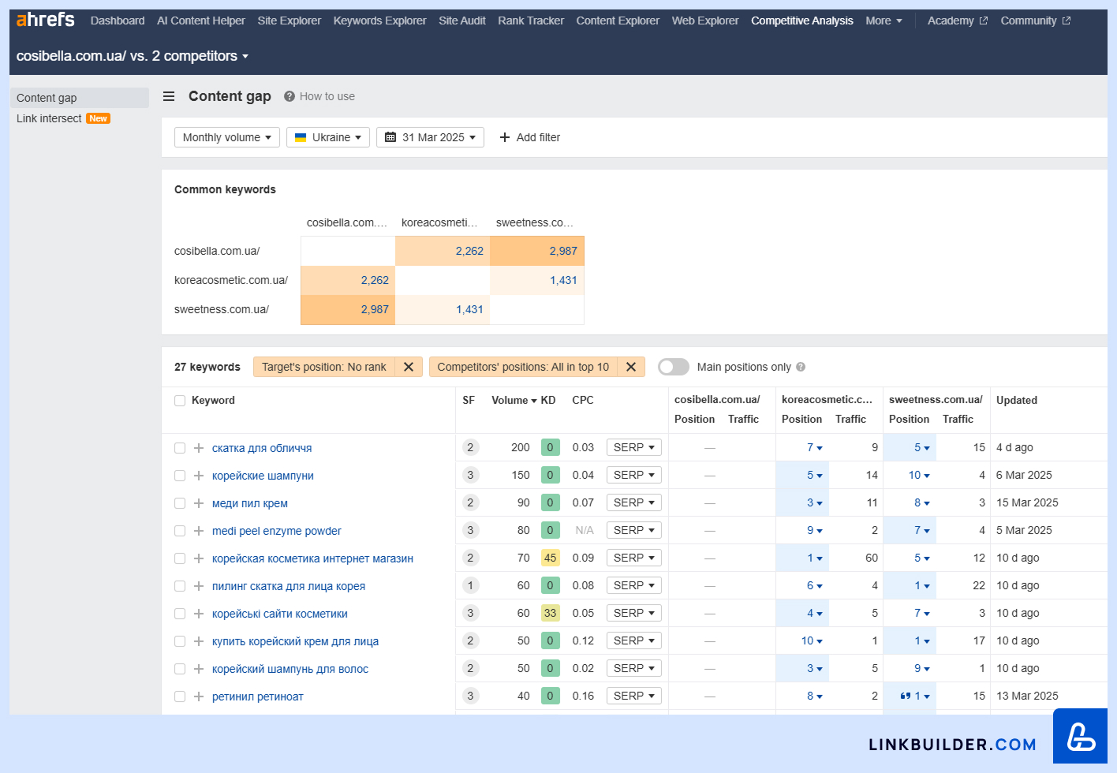Add keyword корейські сайти косметики with plus icon

[199, 614]
